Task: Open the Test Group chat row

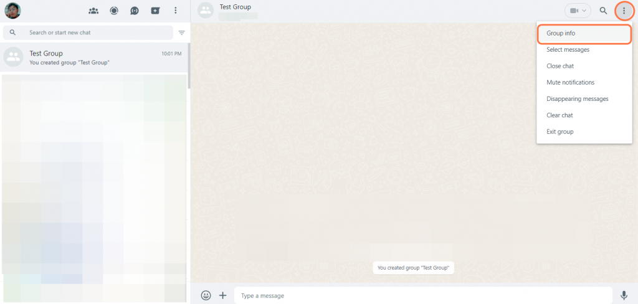Action: coord(93,57)
